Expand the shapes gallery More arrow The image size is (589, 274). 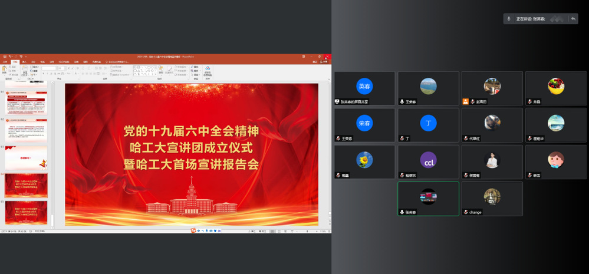pos(154,74)
